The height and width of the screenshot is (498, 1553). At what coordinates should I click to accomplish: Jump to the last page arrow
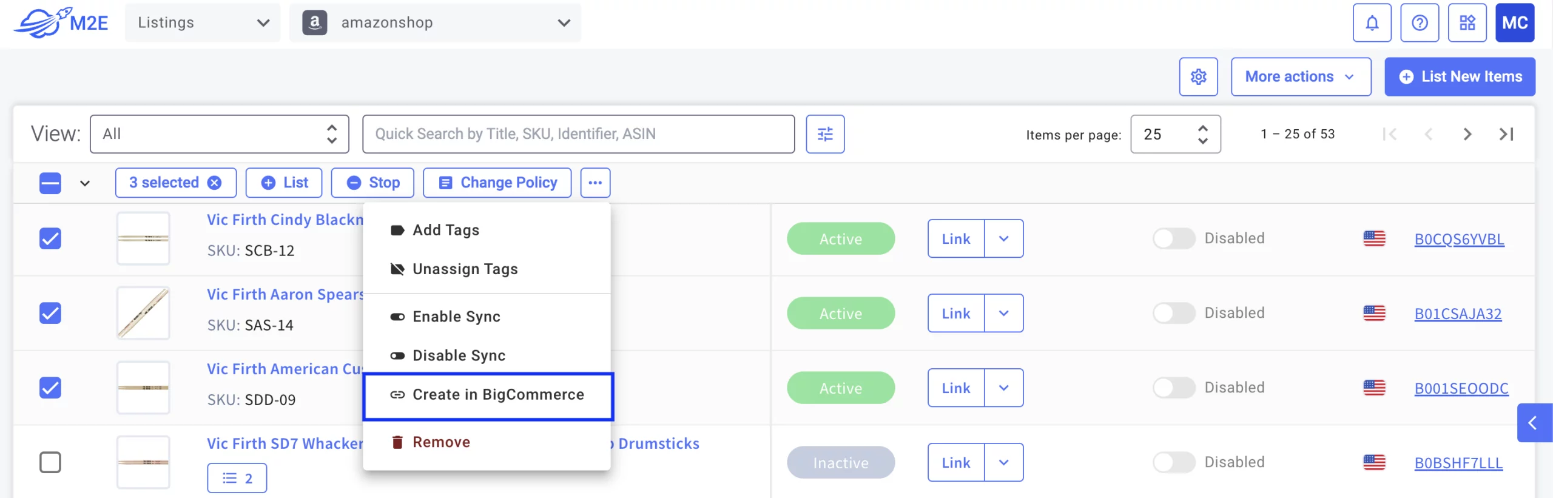(1506, 134)
